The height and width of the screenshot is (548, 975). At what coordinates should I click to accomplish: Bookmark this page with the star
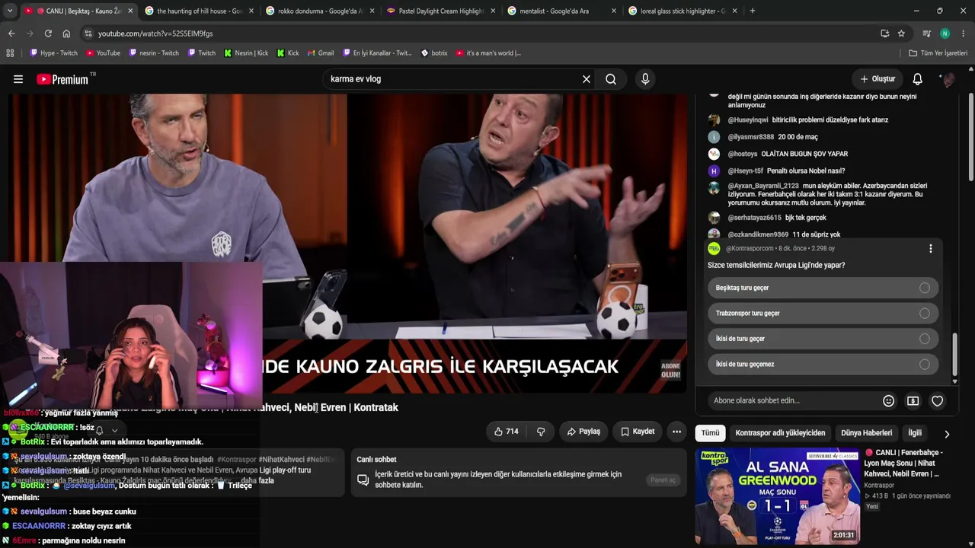pos(901,33)
